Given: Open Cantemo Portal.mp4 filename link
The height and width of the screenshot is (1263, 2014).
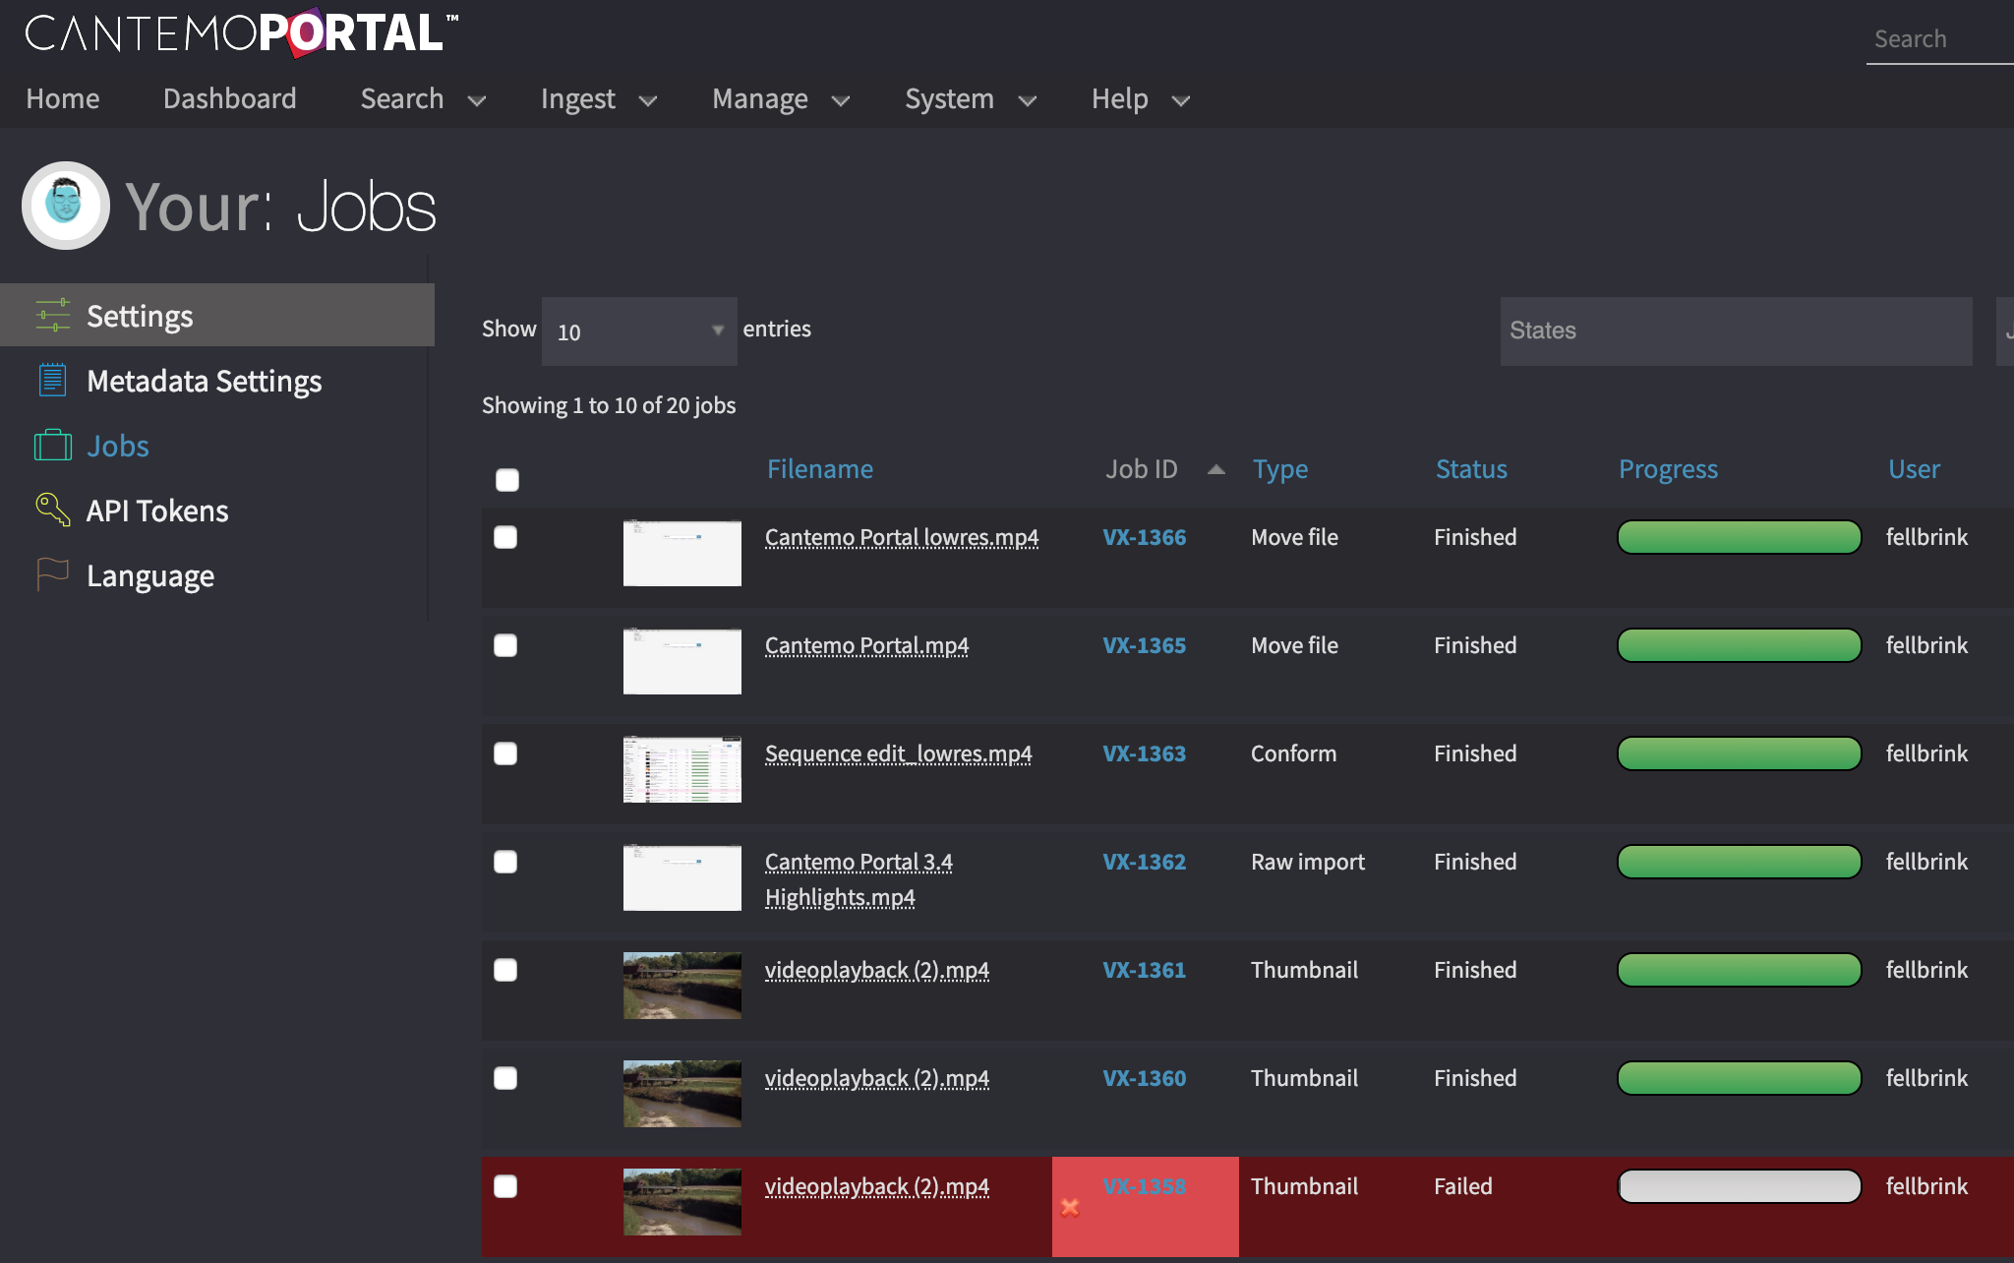Looking at the screenshot, I should pyautogui.click(x=866, y=645).
